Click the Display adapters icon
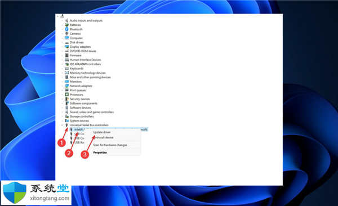 [67, 47]
